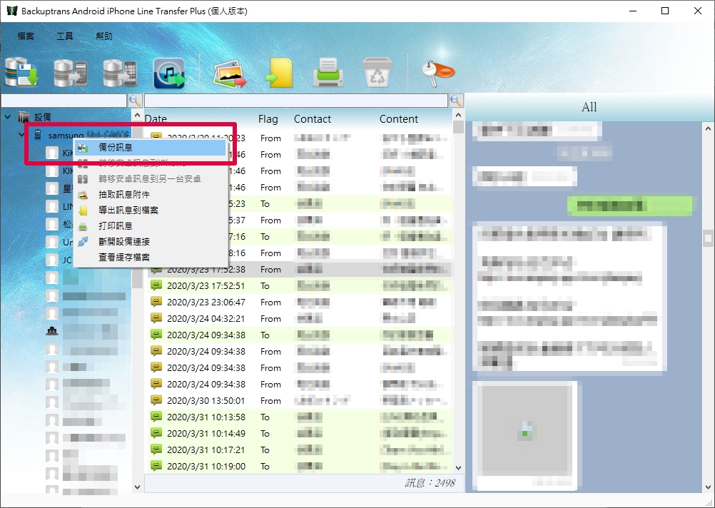Click the search icon beside message search box
715x508 pixels.
456,101
